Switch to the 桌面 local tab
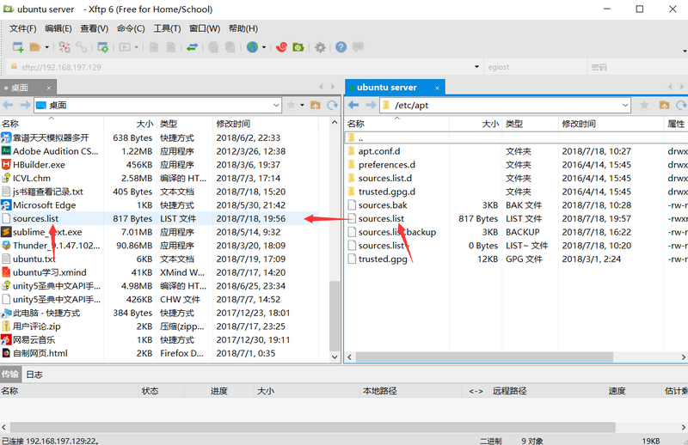The width and height of the screenshot is (688, 445). [20, 88]
